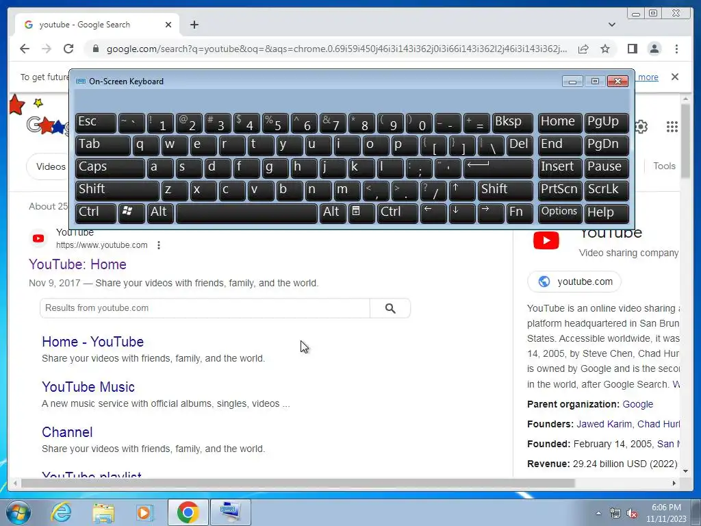The image size is (701, 526).
Task: Open the Channel sitelink
Action: tap(67, 432)
